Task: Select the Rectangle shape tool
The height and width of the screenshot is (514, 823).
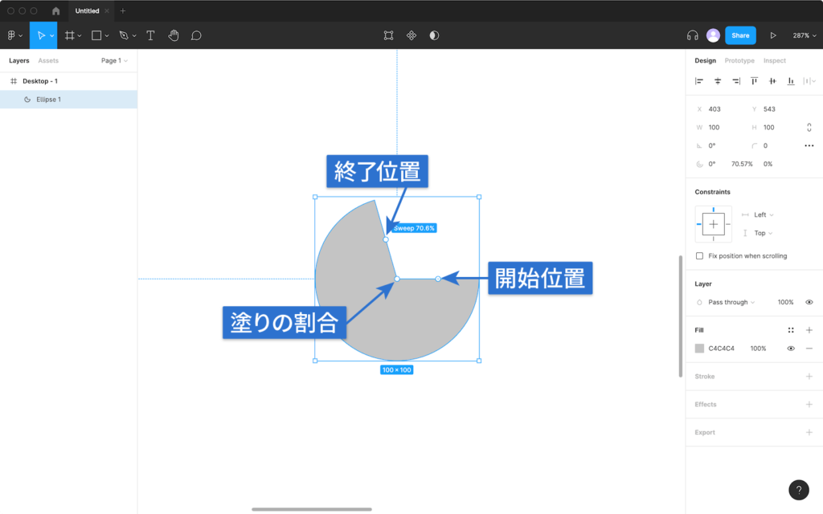Action: pos(96,35)
